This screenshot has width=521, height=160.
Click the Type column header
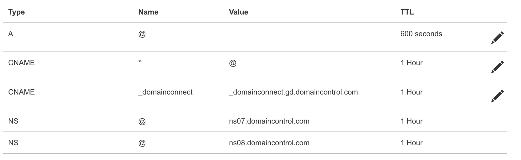click(x=16, y=12)
